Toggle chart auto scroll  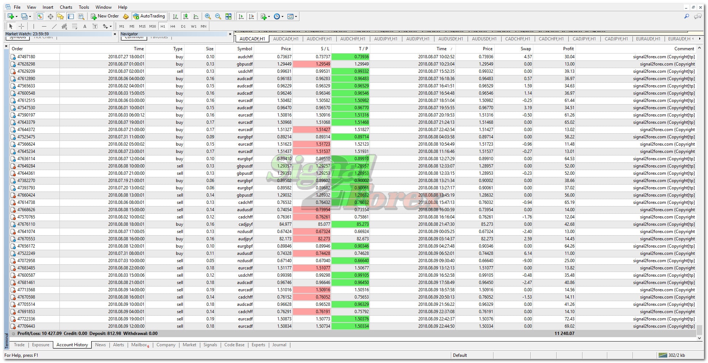pos(241,16)
